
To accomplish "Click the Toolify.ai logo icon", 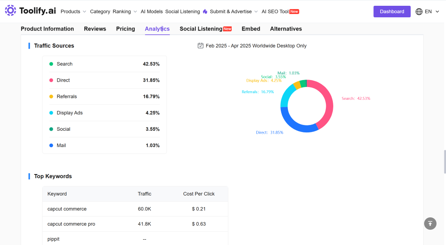I will [10, 10].
